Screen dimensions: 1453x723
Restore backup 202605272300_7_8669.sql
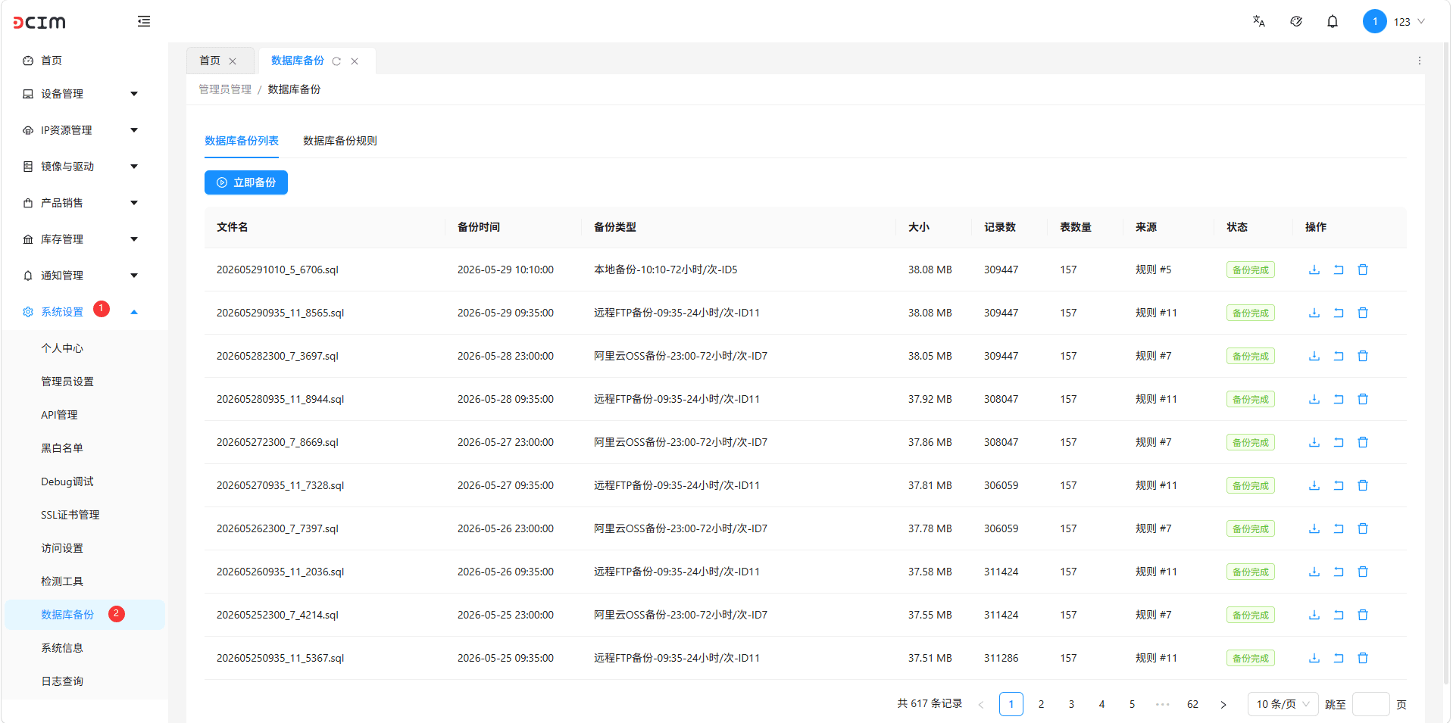(1338, 442)
